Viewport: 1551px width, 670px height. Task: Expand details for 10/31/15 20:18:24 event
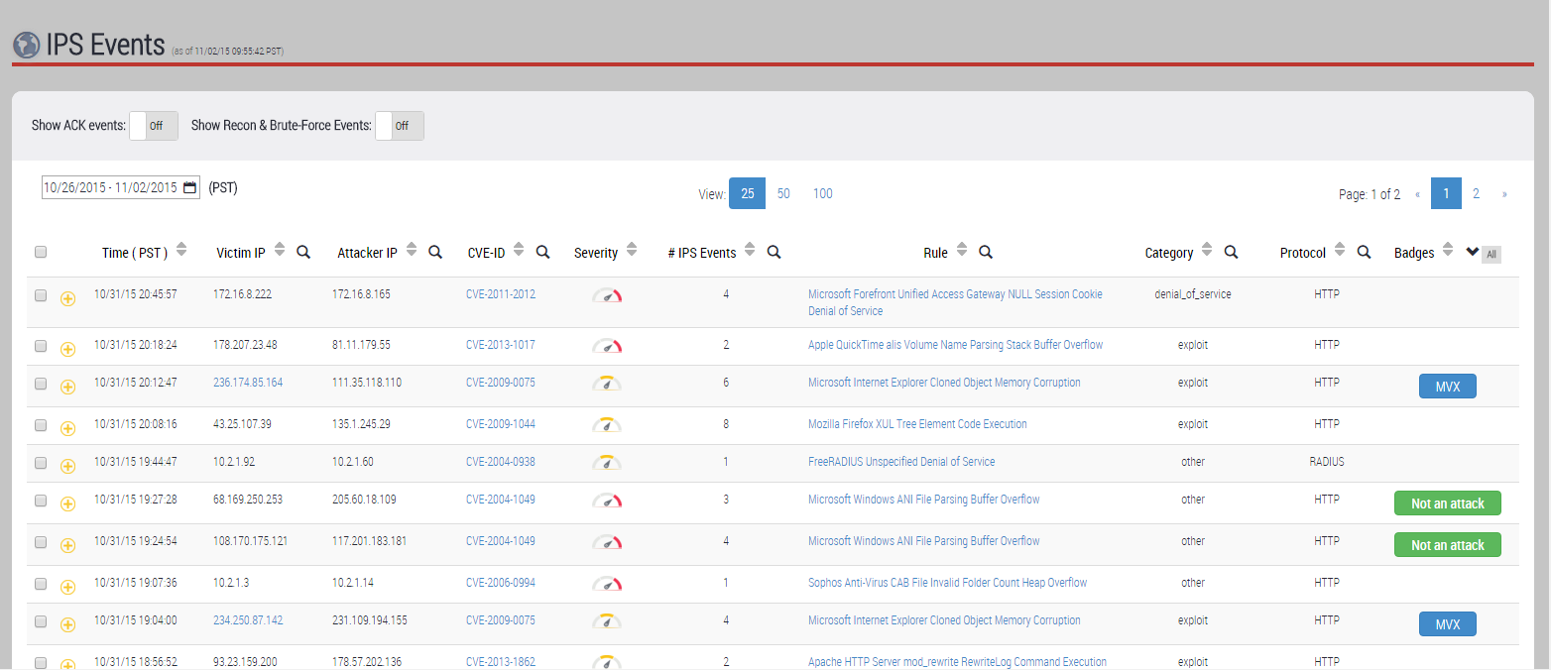coord(68,349)
